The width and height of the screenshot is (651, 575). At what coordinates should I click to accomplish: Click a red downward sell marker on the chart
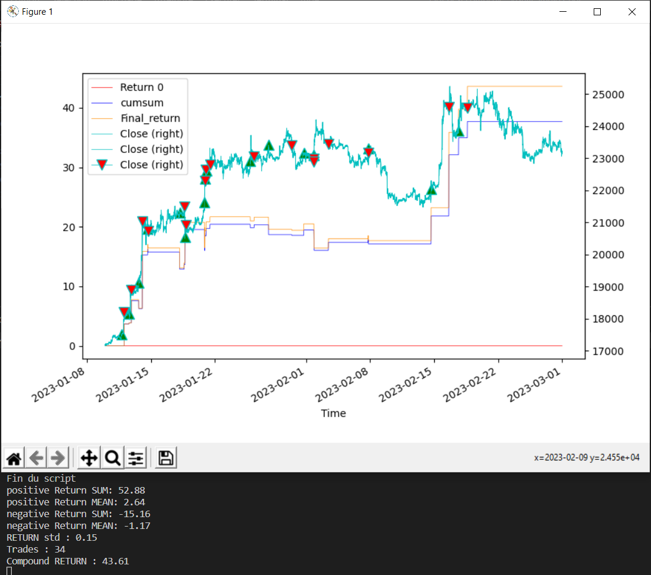pyautogui.click(x=292, y=143)
